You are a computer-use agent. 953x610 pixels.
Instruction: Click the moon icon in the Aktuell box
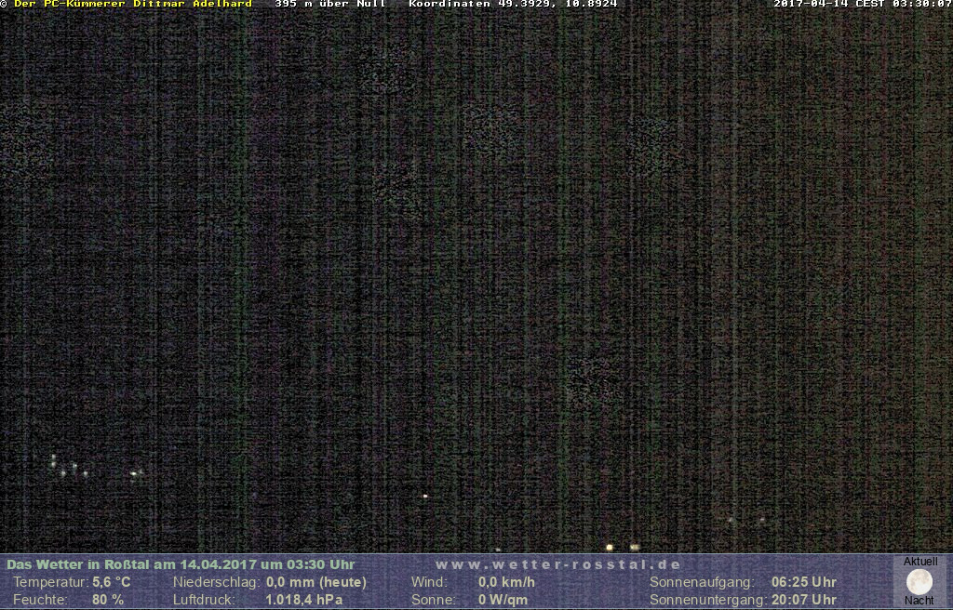click(919, 582)
